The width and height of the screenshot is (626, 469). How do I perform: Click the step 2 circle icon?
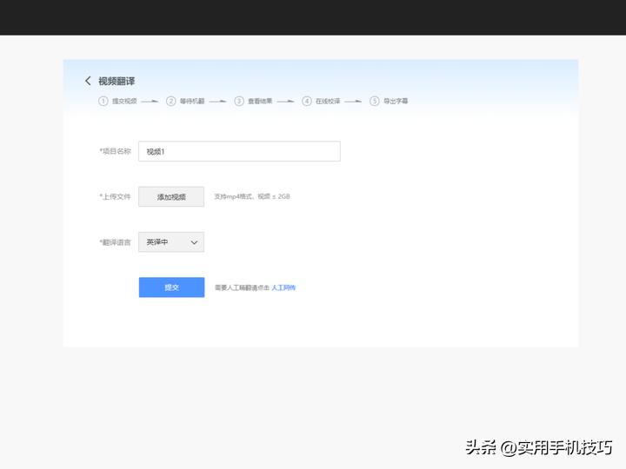click(x=171, y=101)
